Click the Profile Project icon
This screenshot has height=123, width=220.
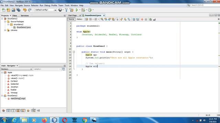pos(90,10)
